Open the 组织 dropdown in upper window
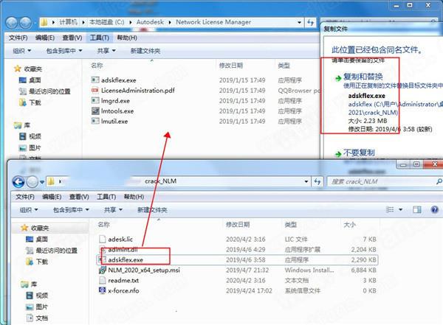The width and height of the screenshot is (443, 325). click(21, 51)
